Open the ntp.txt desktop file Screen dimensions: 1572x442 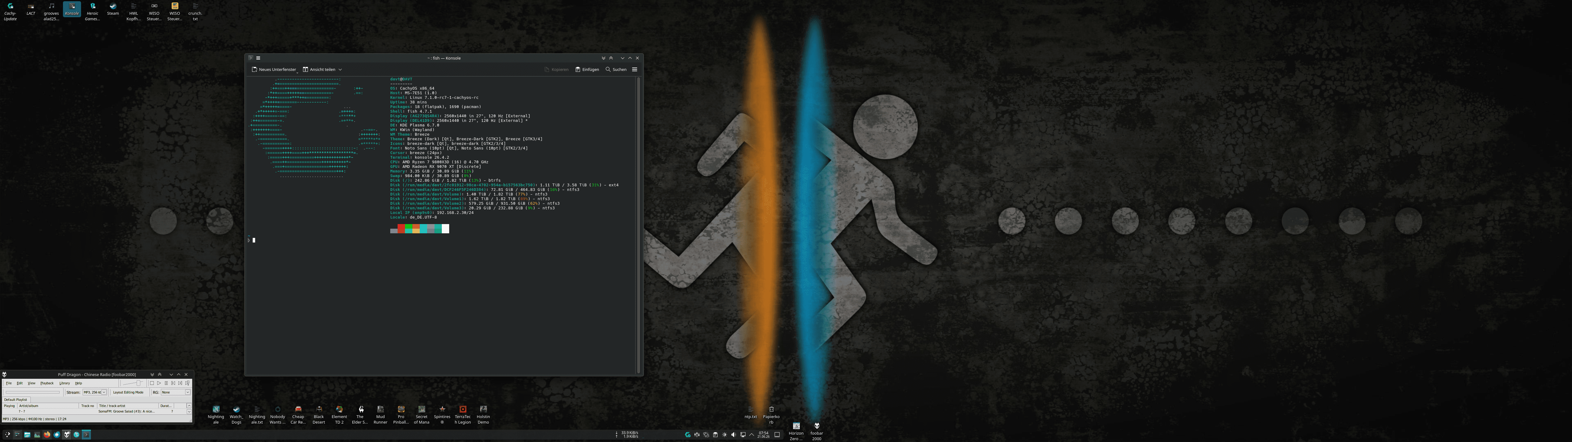click(751, 413)
